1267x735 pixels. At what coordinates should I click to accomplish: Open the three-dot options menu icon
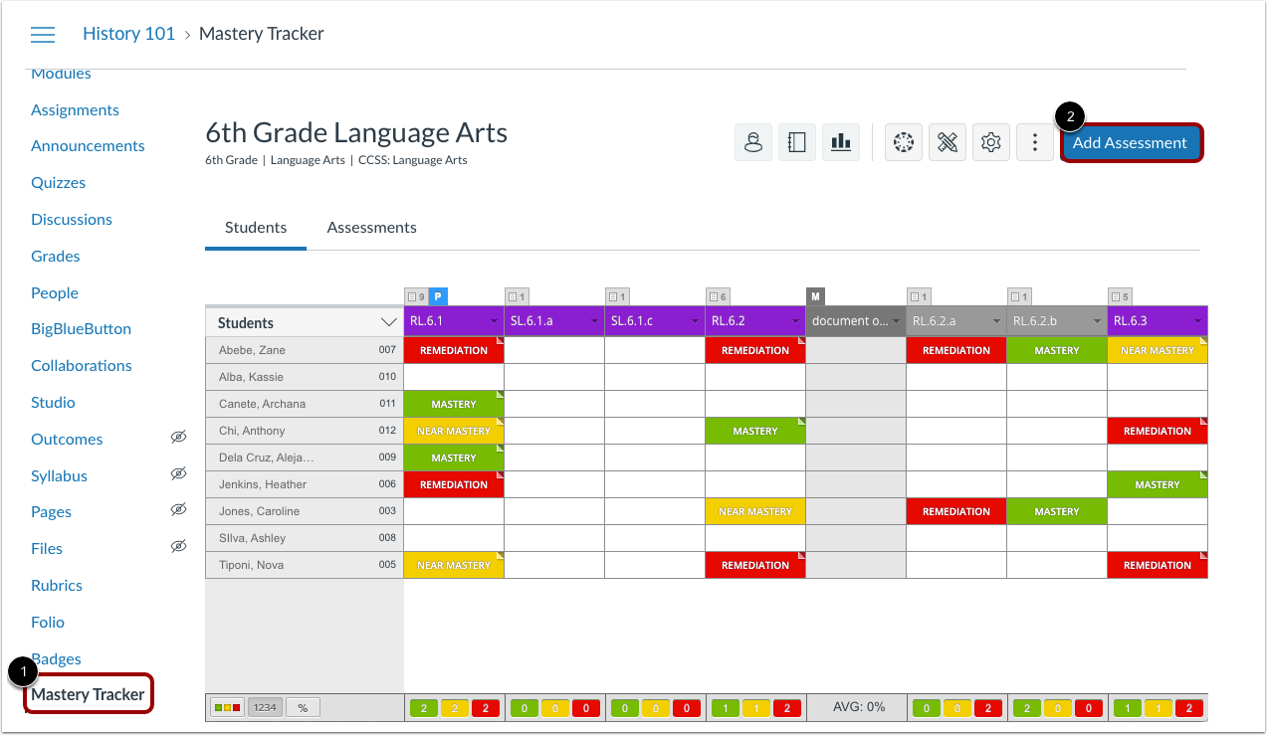pyautogui.click(x=1034, y=142)
